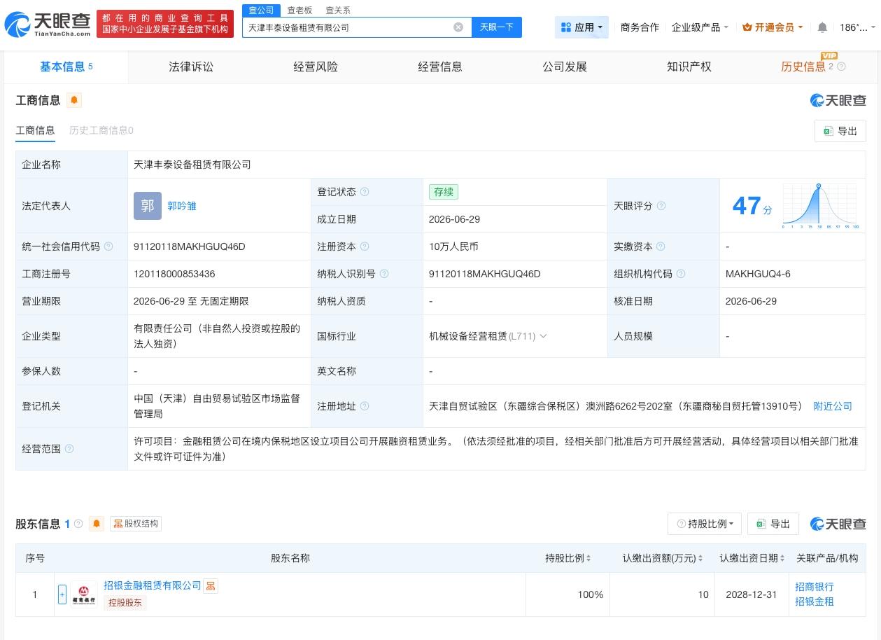Click the 天眼评分 distribution chart
881x640 pixels.
pyautogui.click(x=819, y=206)
